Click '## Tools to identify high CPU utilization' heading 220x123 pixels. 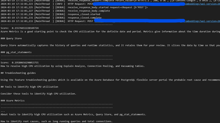pos(29,87)
